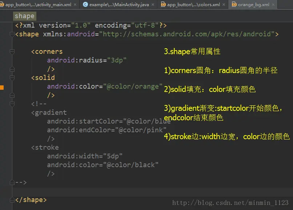The height and width of the screenshot is (210, 293).
Task: Click the <corners tag text
Action: tap(47, 52)
